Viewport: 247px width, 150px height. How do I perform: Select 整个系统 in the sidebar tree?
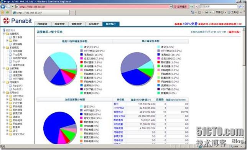click(x=18, y=37)
